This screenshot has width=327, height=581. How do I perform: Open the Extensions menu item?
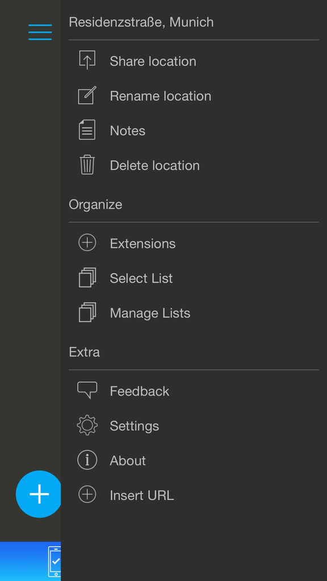point(142,243)
